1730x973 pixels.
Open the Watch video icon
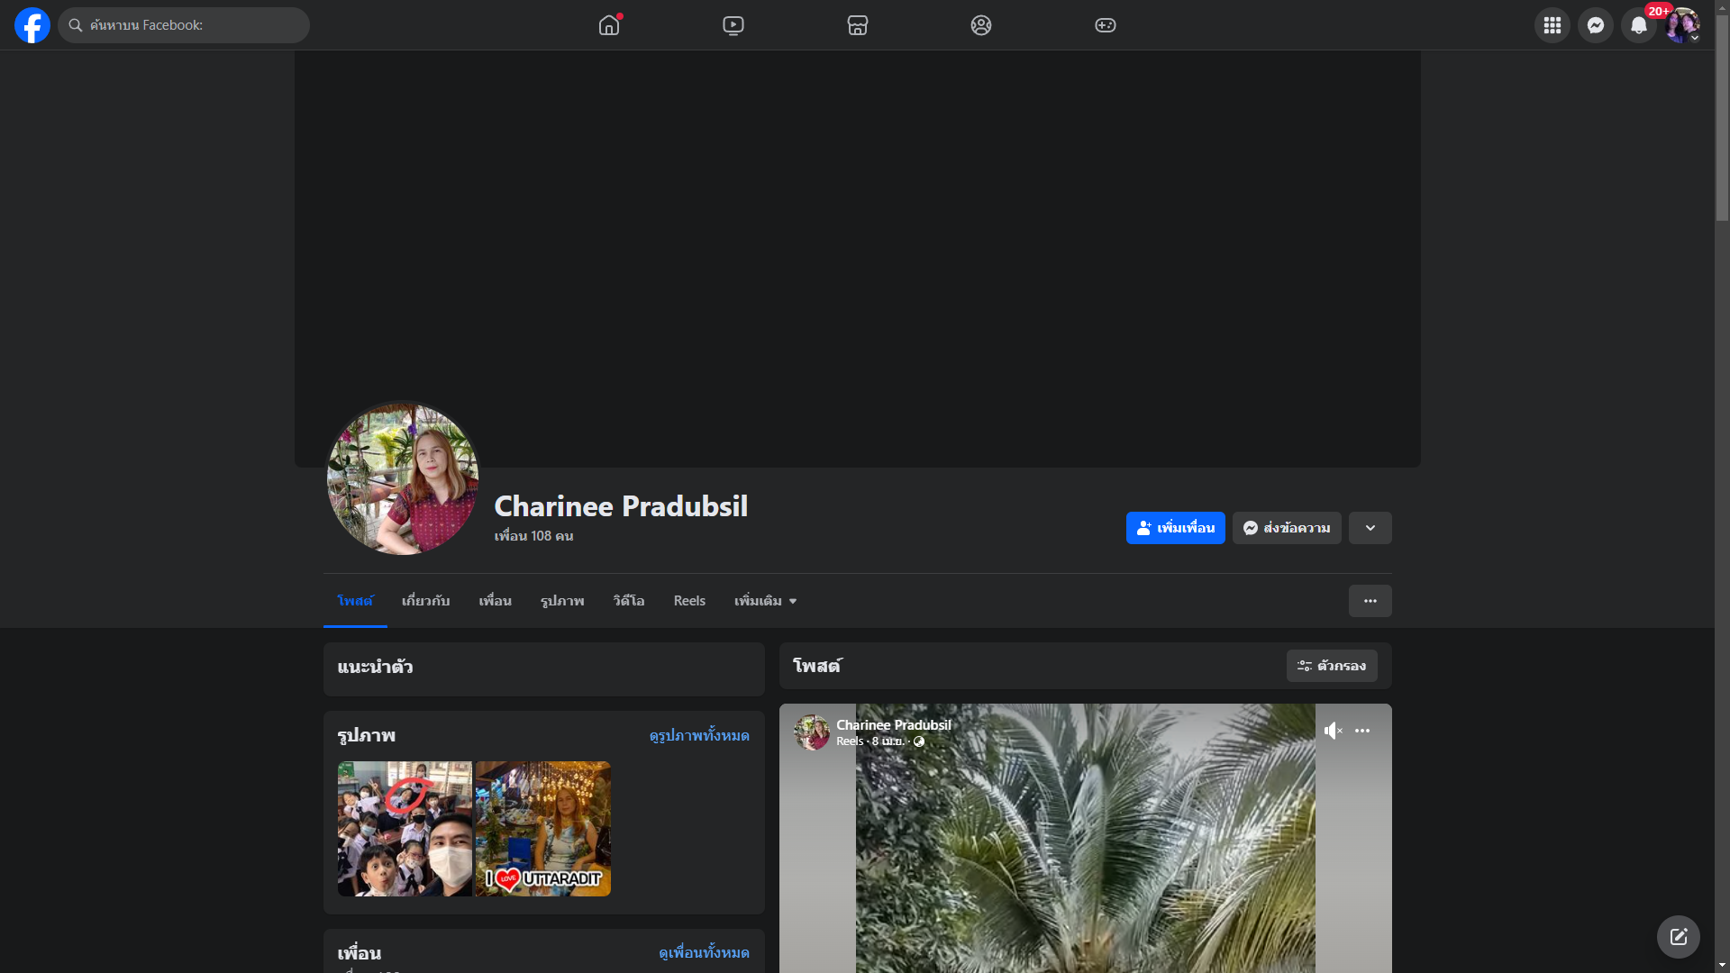coord(733,25)
